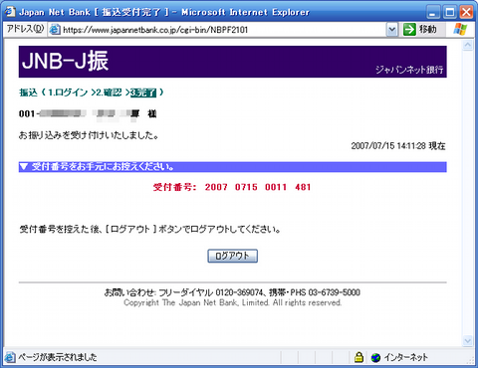Click the page icon beside the URL
This screenshot has width=481, height=370.
[x=55, y=30]
